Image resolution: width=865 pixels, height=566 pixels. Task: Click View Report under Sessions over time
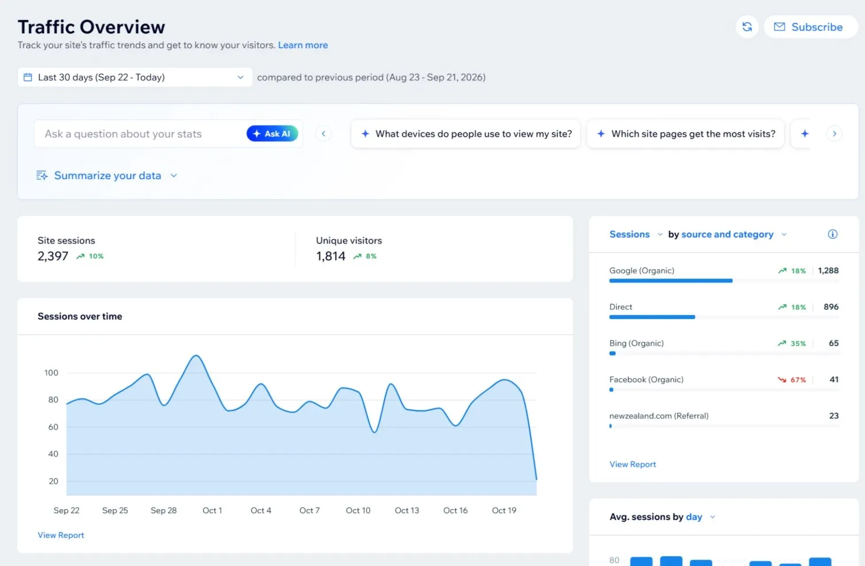tap(61, 535)
